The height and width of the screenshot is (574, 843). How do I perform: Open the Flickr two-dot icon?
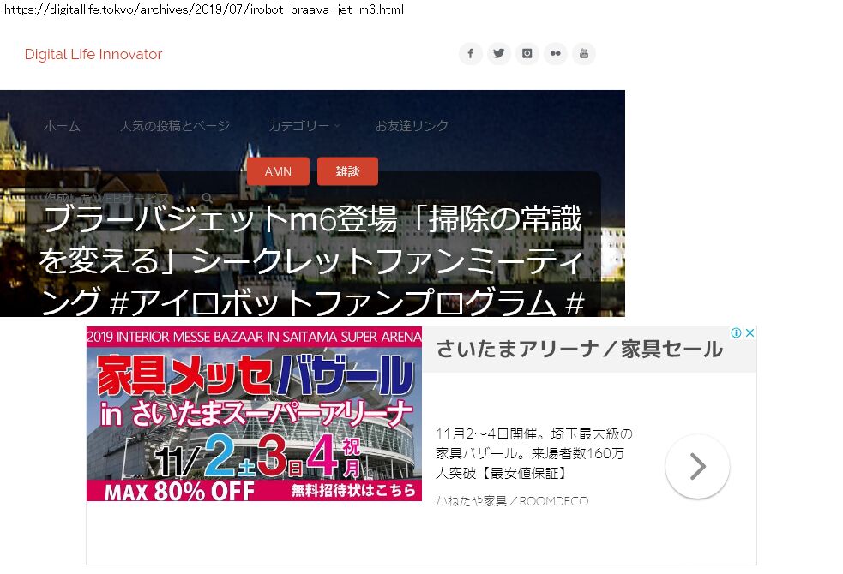point(556,54)
